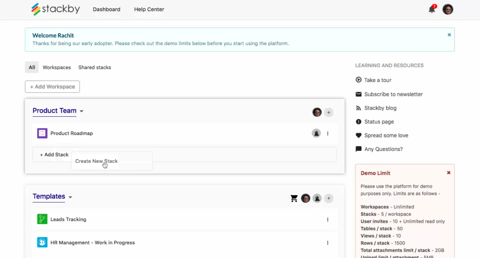Click the Templates shopping cart icon
Viewport: 480px width, 258px height.
(x=294, y=198)
